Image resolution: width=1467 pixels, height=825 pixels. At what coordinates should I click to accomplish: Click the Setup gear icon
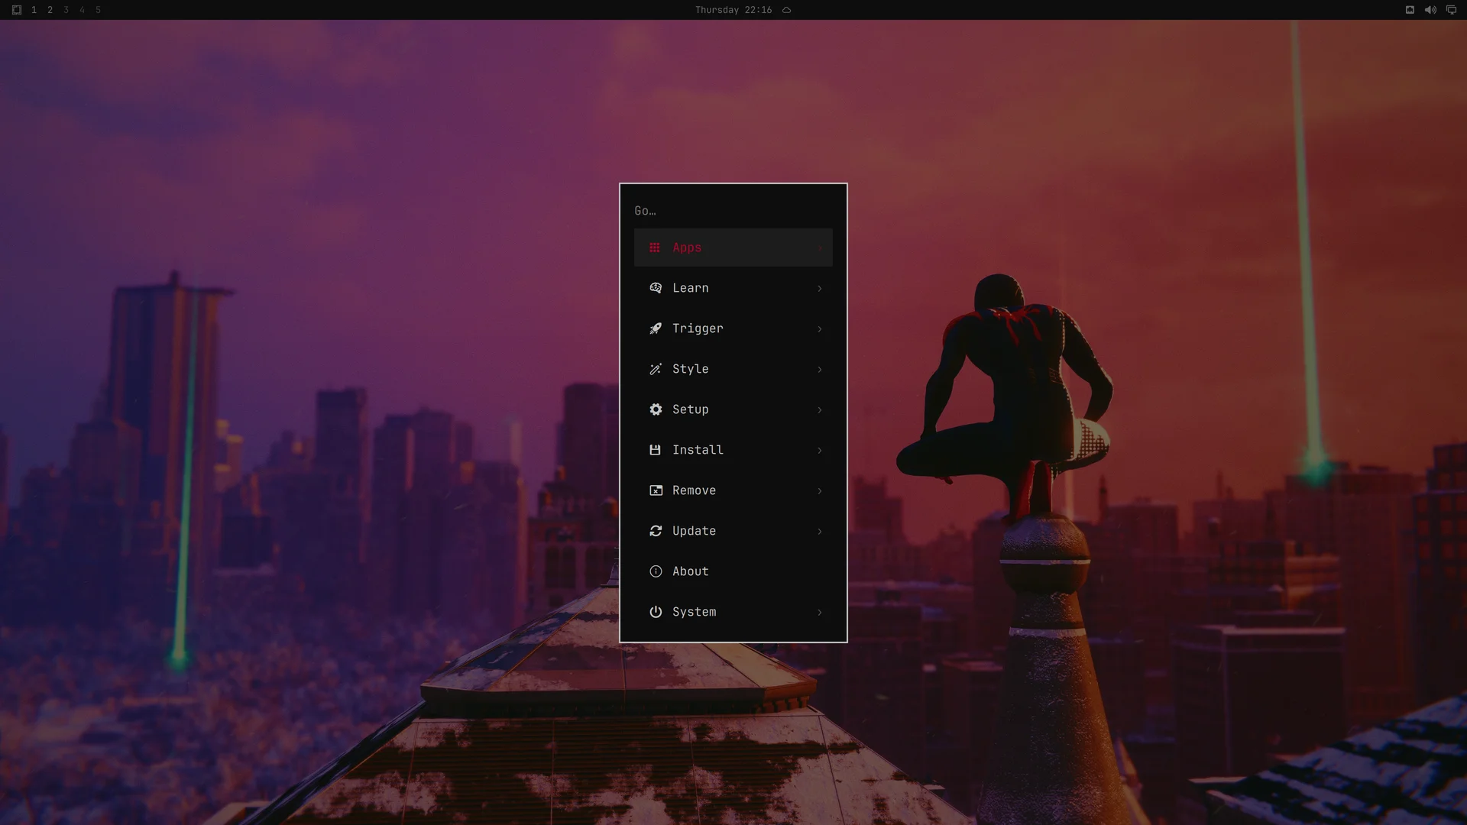click(x=656, y=409)
